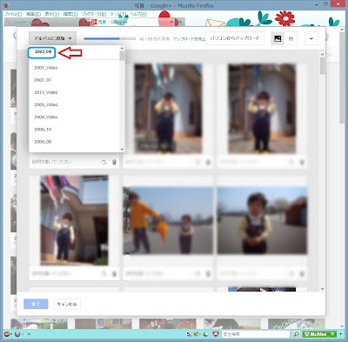The width and height of the screenshot is (348, 342).
Task: Open the McAfee shield icon in add-on bar
Action: click(x=215, y=334)
